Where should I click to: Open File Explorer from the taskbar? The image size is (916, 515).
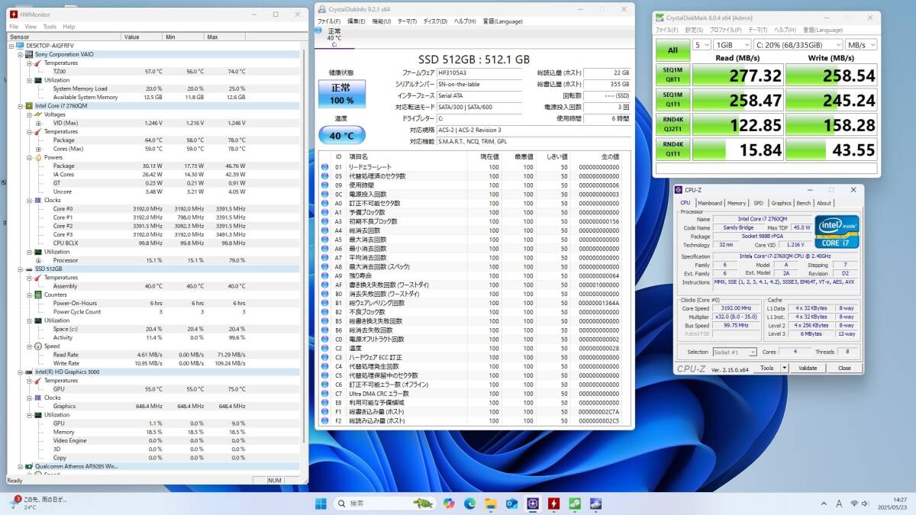point(491,504)
